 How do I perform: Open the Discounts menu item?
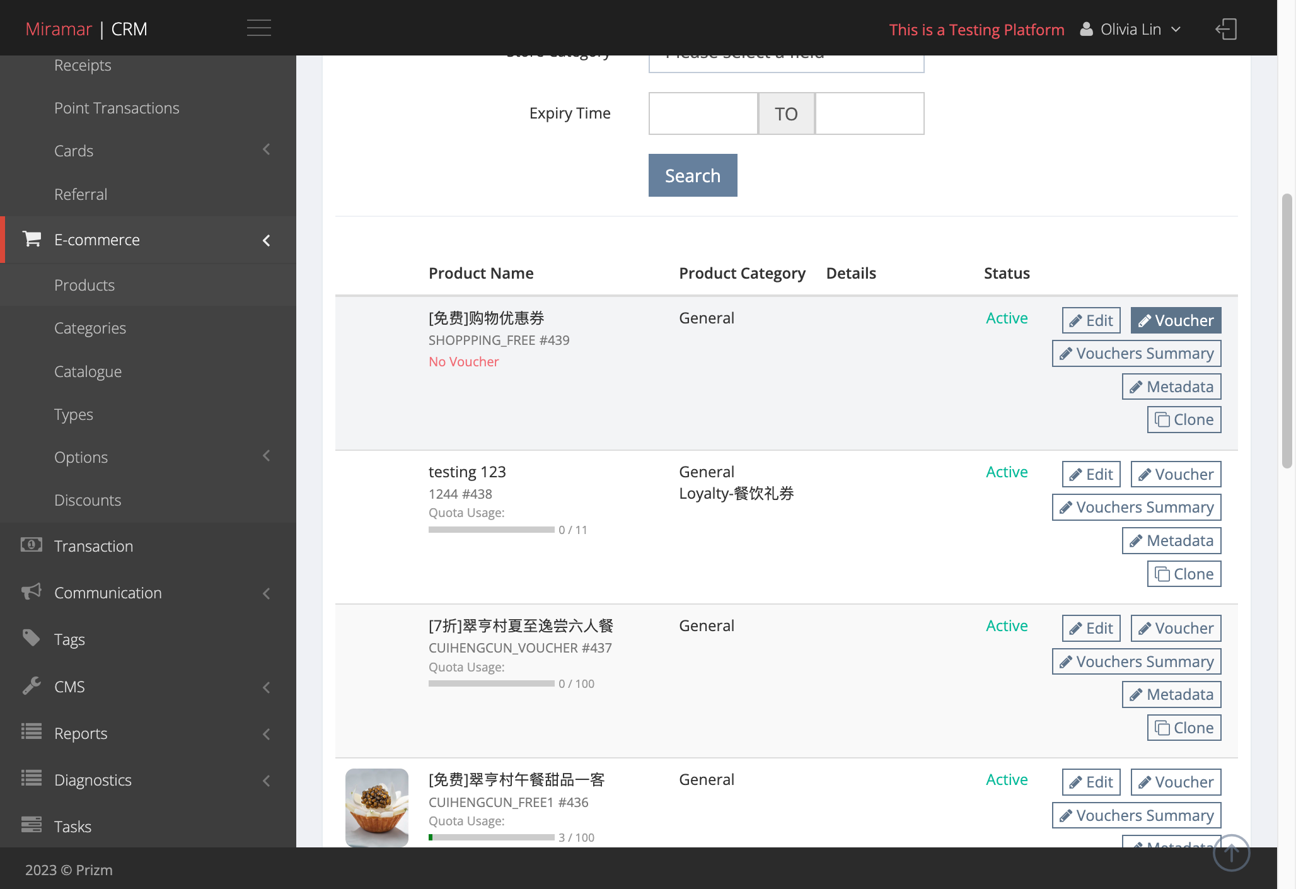(148, 500)
